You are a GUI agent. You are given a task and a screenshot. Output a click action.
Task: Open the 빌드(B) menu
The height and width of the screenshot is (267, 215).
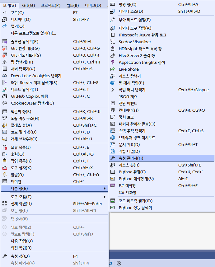[73, 6]
